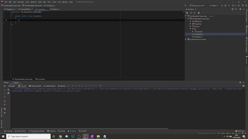Open Terminal tool window button
248x139 pixels.
click(x=51, y=131)
